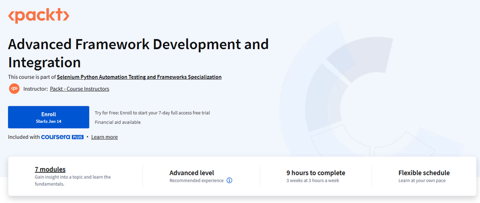Click the 3 weeks at 3 hours a week text
This screenshot has width=480, height=203.
coord(313,181)
